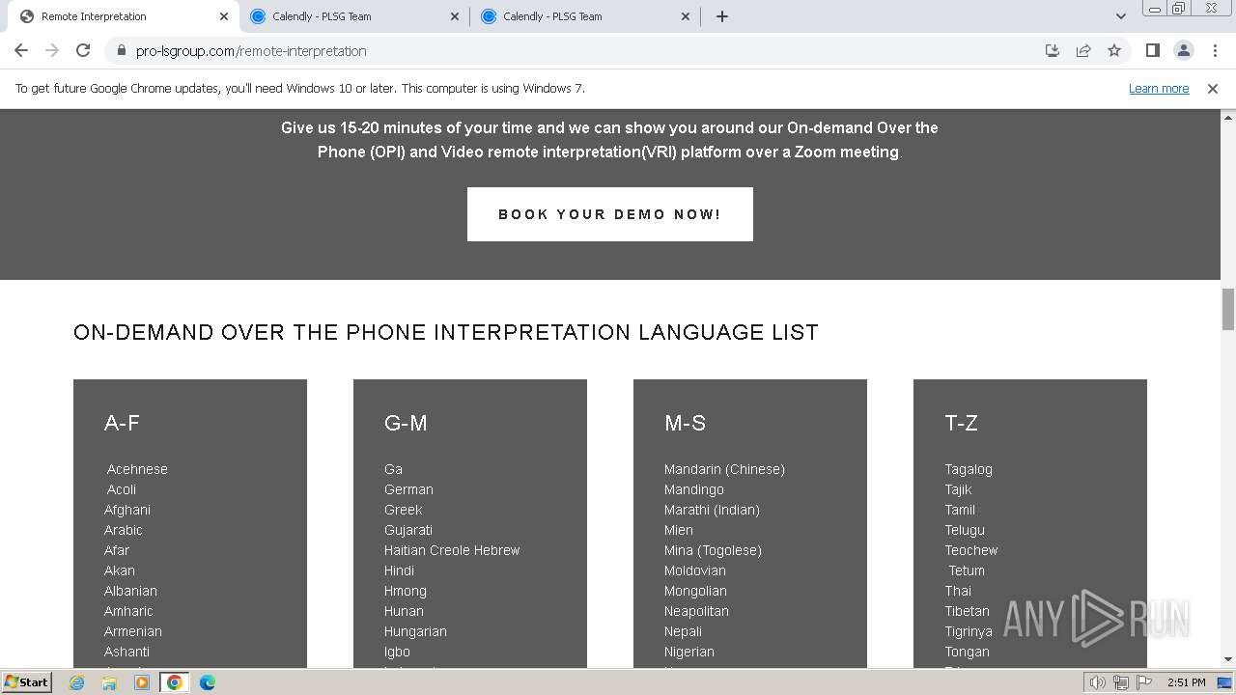The width and height of the screenshot is (1236, 695).
Task: Select Tibetan in T-Z list
Action: 967,611
